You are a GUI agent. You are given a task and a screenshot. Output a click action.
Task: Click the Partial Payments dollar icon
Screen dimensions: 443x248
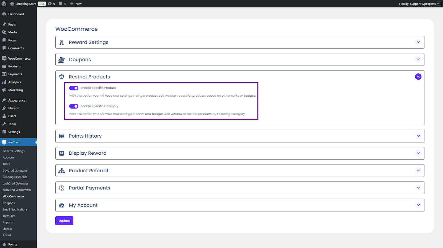coord(62,188)
